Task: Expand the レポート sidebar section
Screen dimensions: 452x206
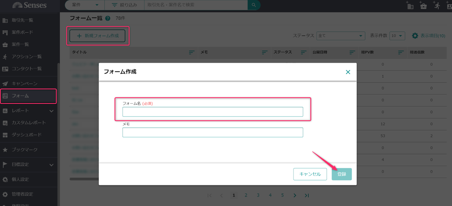Action: [52, 111]
